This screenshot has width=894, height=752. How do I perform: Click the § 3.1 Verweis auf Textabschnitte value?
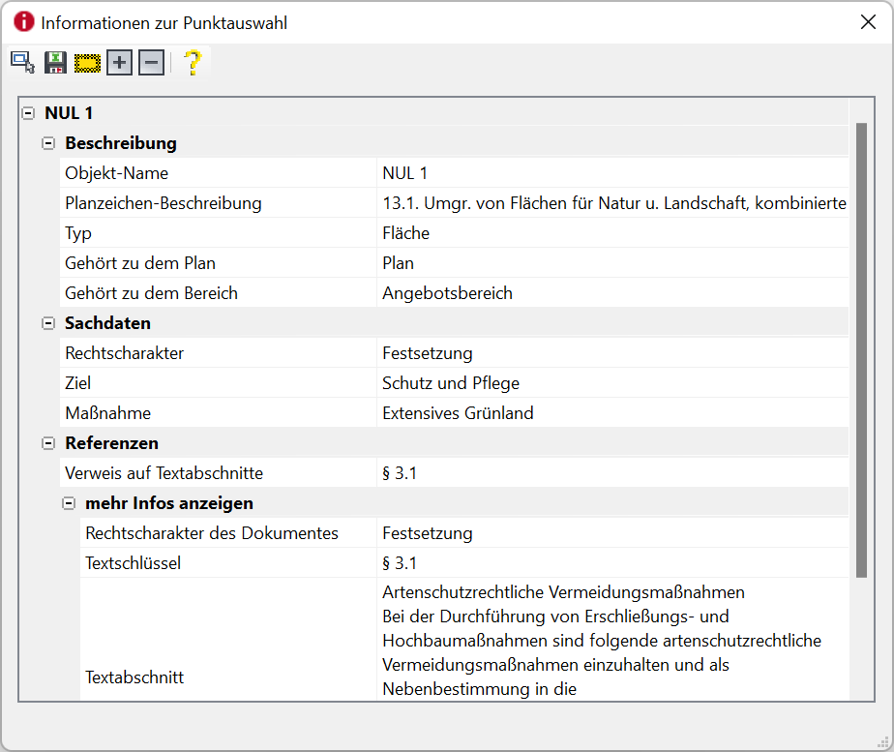400,473
